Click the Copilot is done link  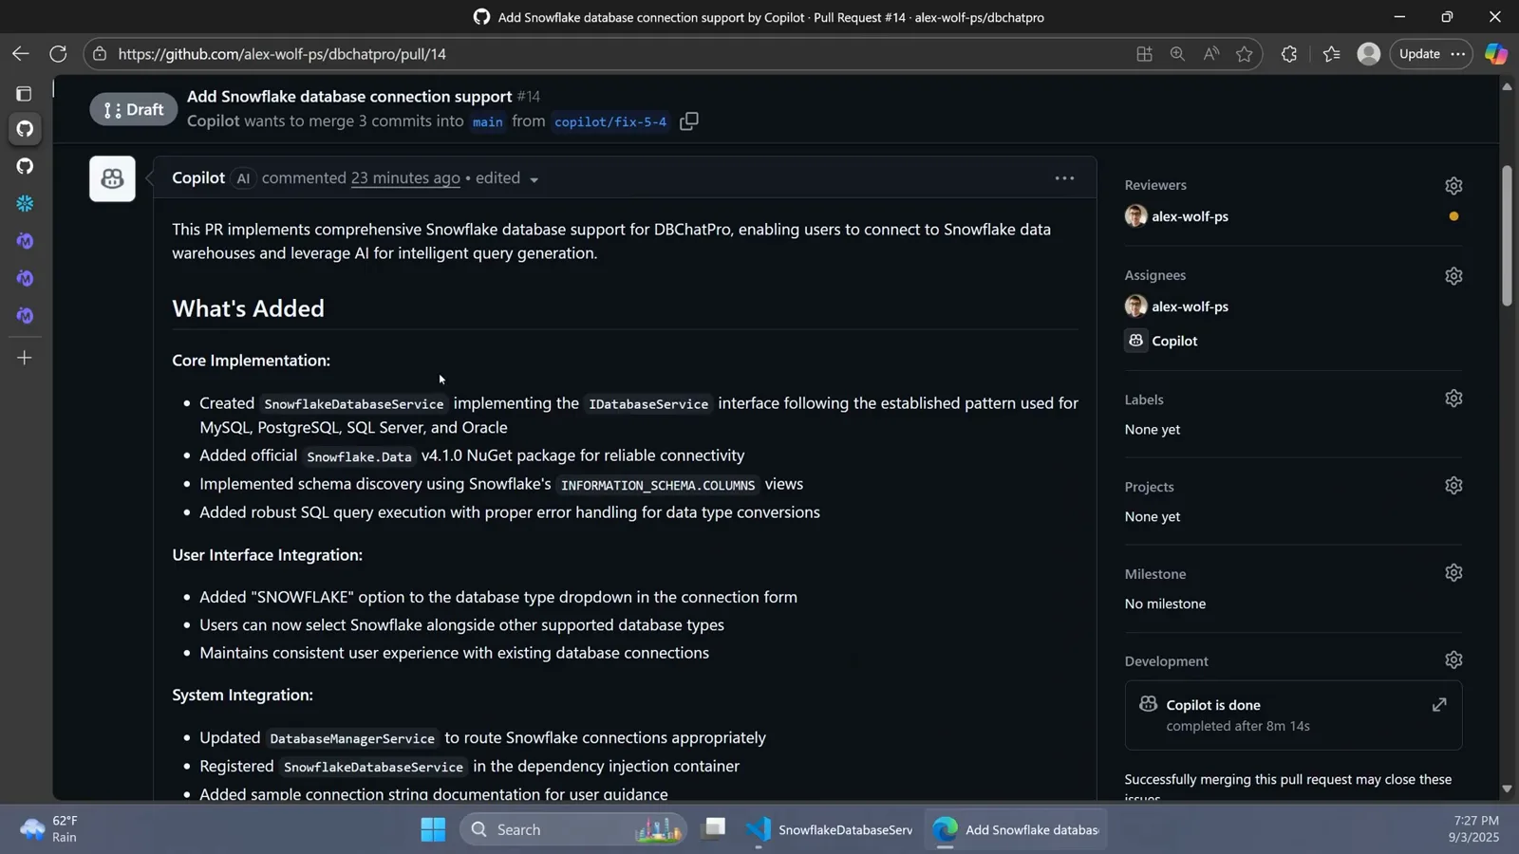coord(1213,705)
